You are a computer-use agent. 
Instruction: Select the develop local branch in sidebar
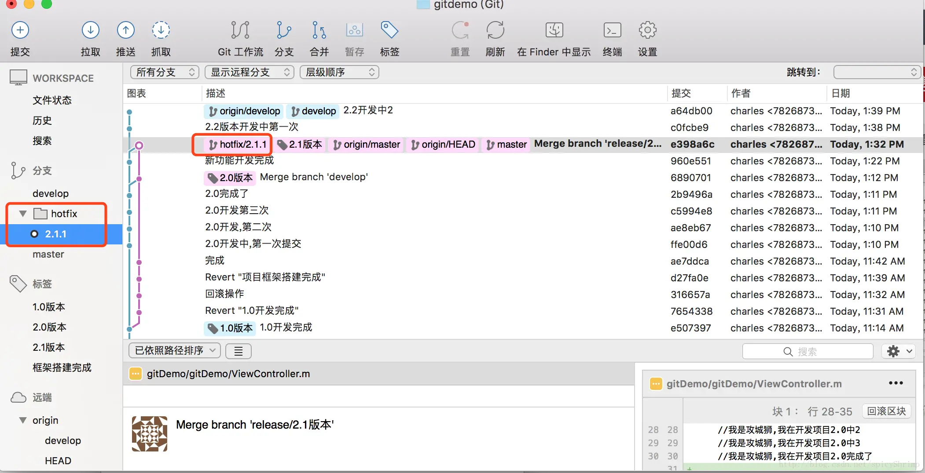click(x=51, y=193)
